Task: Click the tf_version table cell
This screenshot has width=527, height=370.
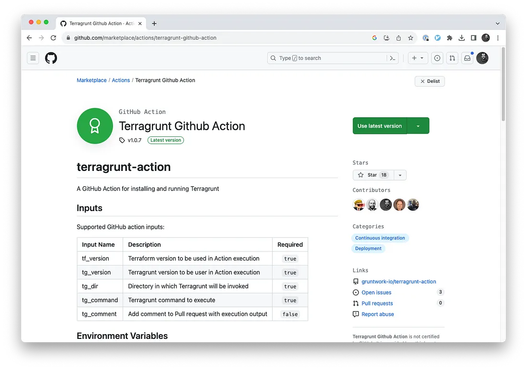Action: (x=100, y=258)
